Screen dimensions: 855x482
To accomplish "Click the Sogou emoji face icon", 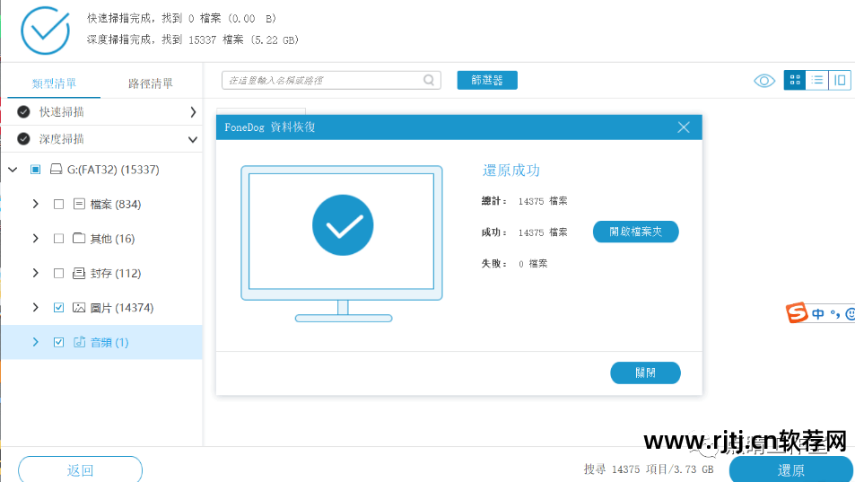I will pos(850,313).
